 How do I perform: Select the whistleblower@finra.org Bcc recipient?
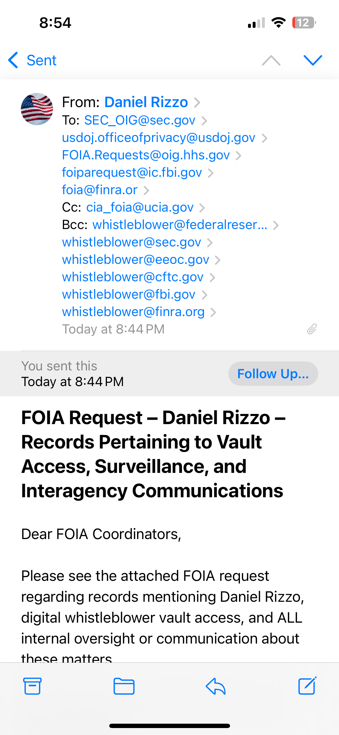133,312
